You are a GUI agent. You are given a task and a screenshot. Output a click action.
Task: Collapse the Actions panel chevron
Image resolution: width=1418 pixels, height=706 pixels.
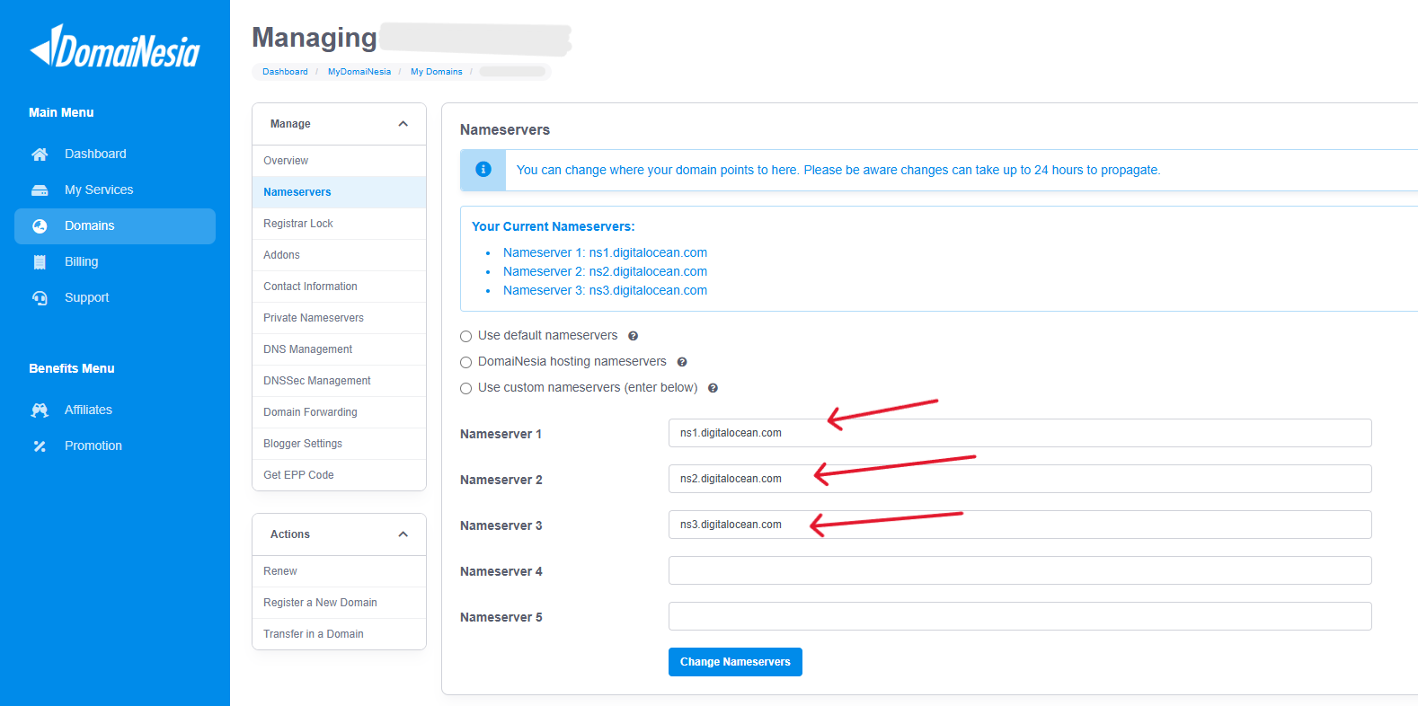[403, 534]
